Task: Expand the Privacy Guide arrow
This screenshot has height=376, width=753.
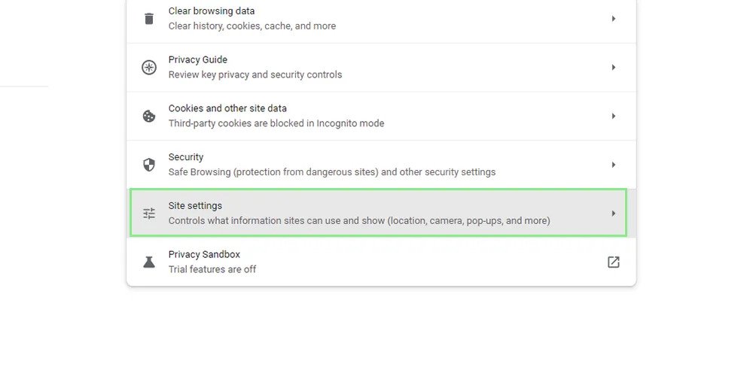Action: coord(614,68)
